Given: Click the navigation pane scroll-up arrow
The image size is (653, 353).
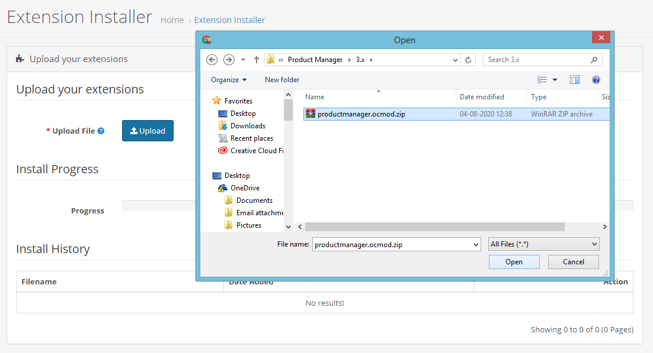Looking at the screenshot, I should click(288, 95).
